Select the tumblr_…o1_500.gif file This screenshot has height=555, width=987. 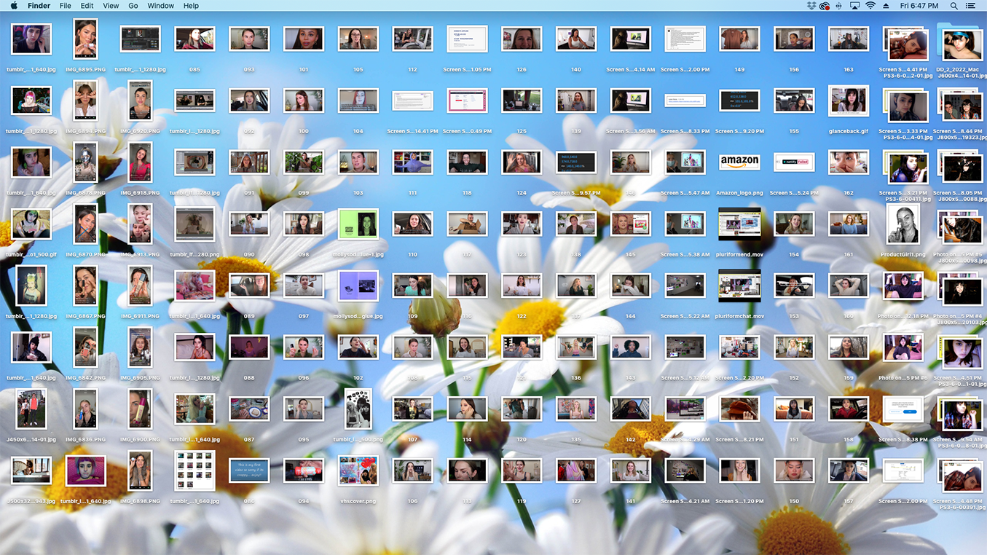point(31,224)
